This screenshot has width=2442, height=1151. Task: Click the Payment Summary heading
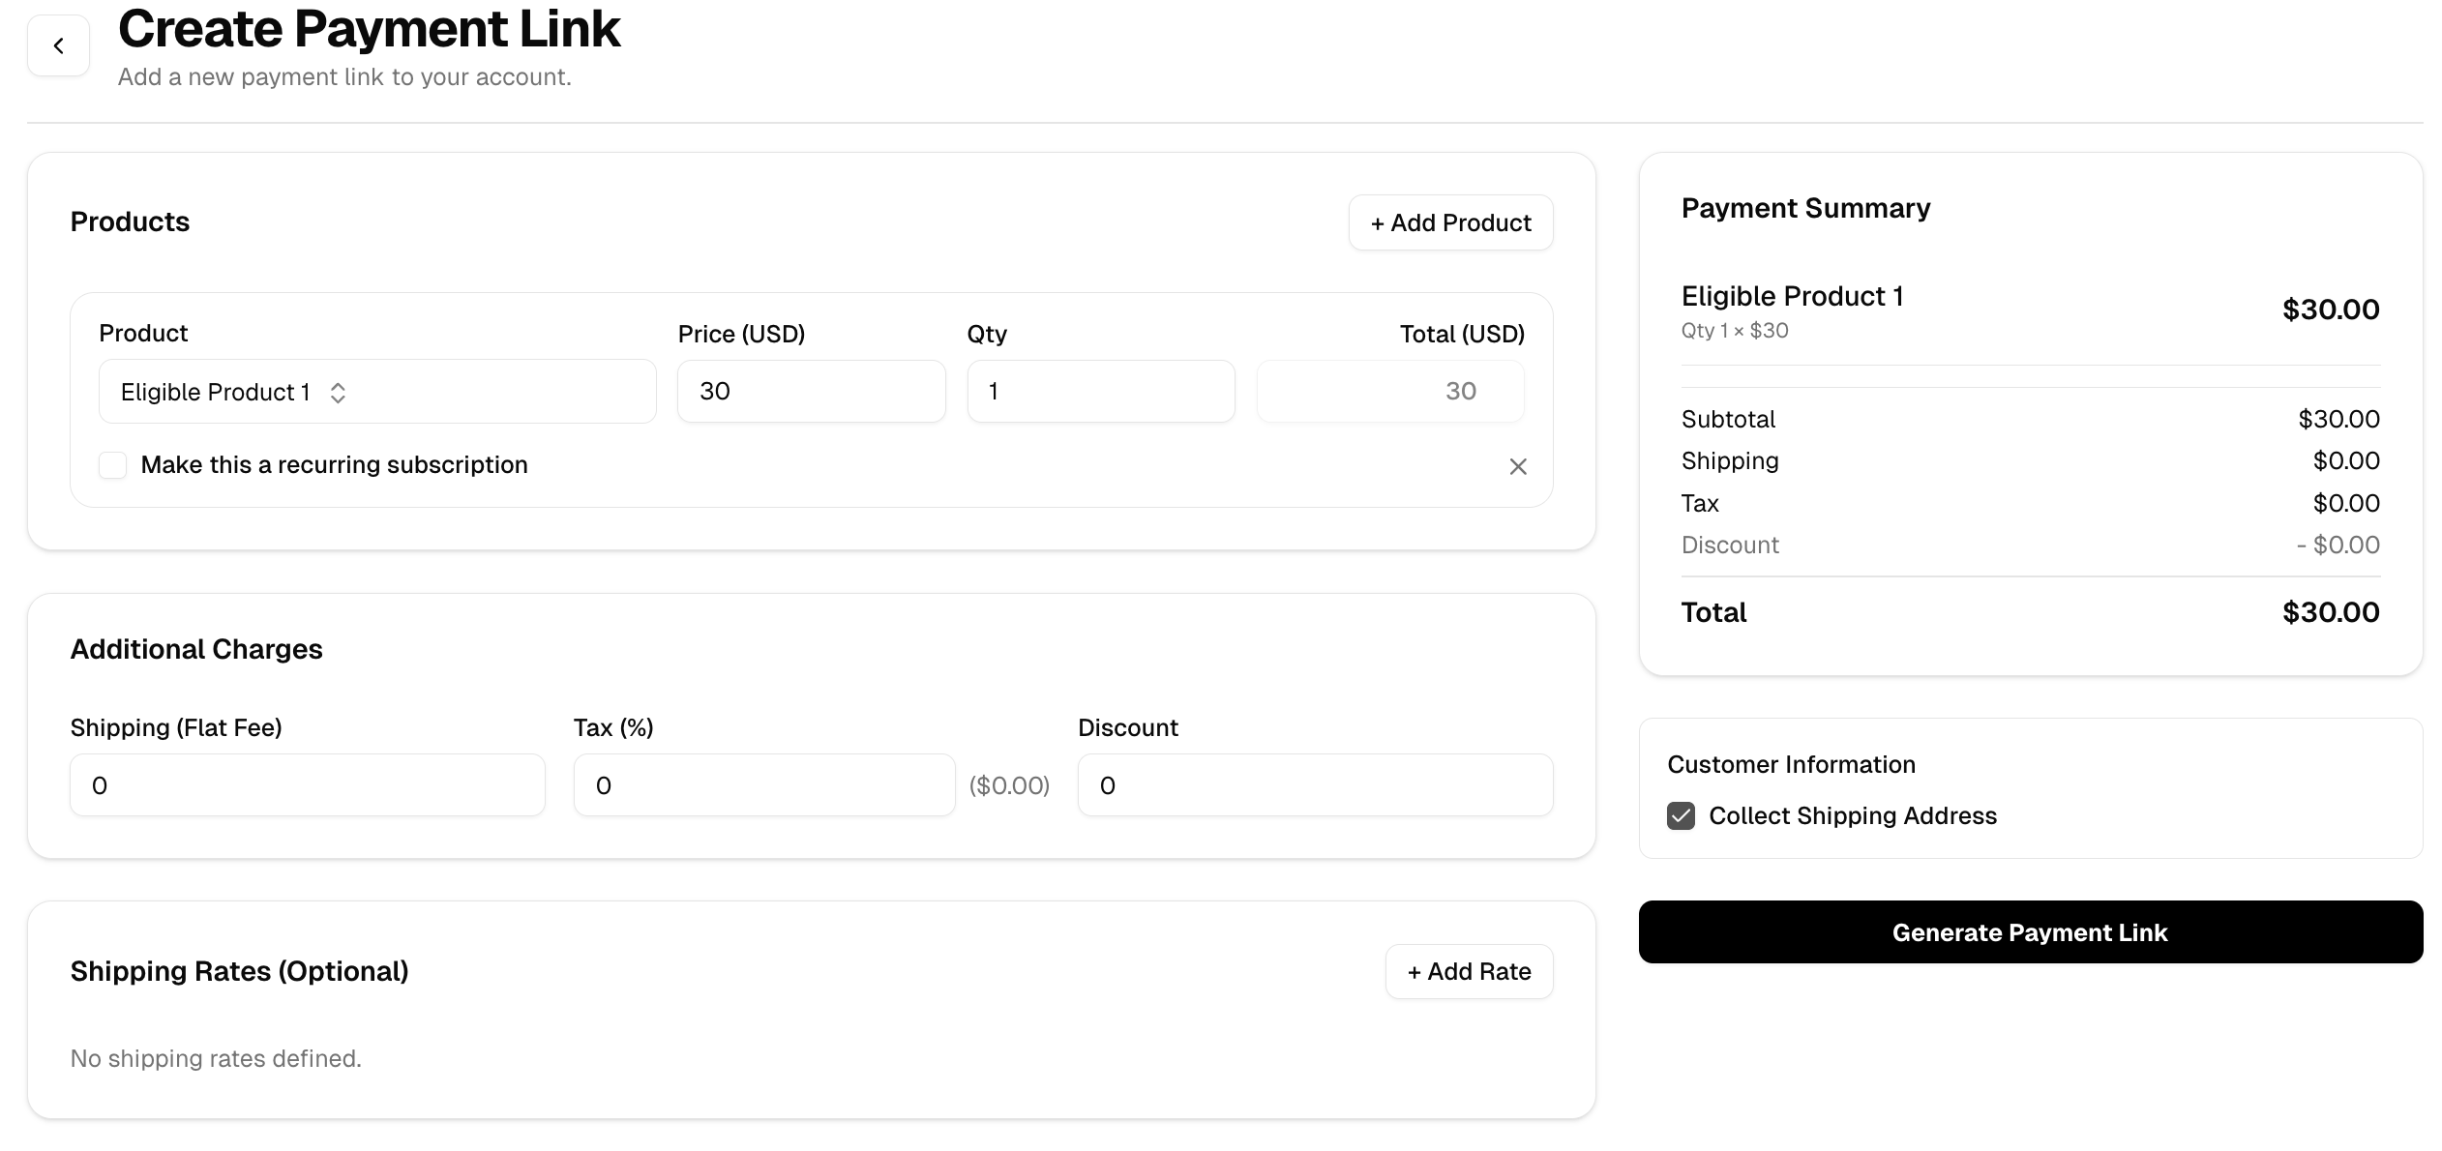[1805, 209]
